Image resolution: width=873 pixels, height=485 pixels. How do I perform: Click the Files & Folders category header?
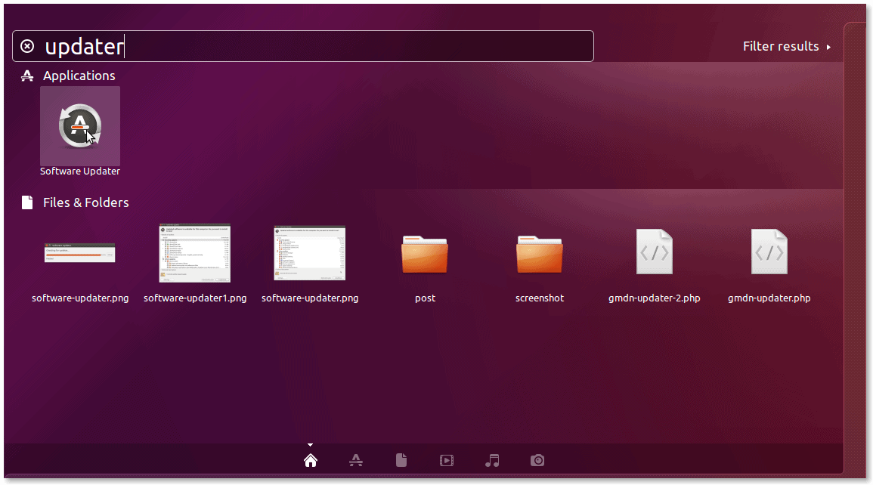point(75,202)
